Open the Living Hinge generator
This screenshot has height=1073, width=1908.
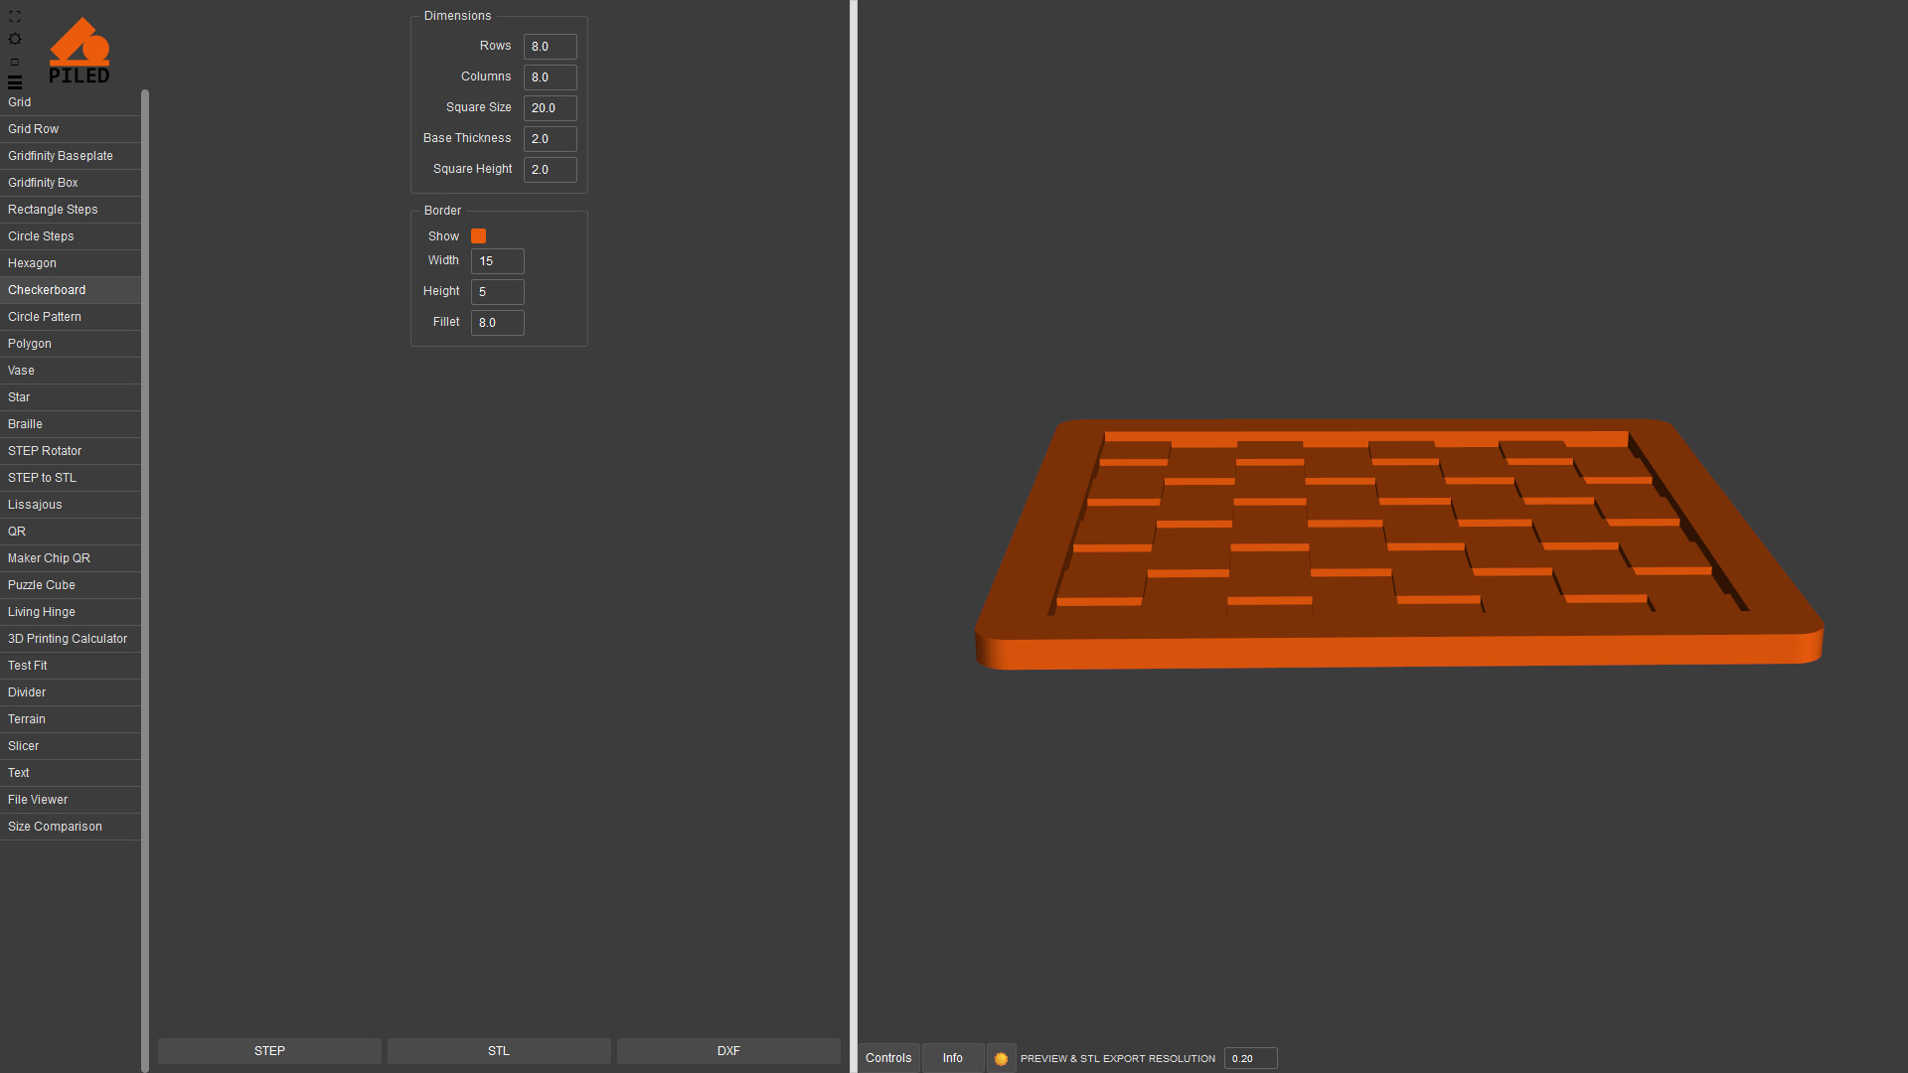coord(42,612)
